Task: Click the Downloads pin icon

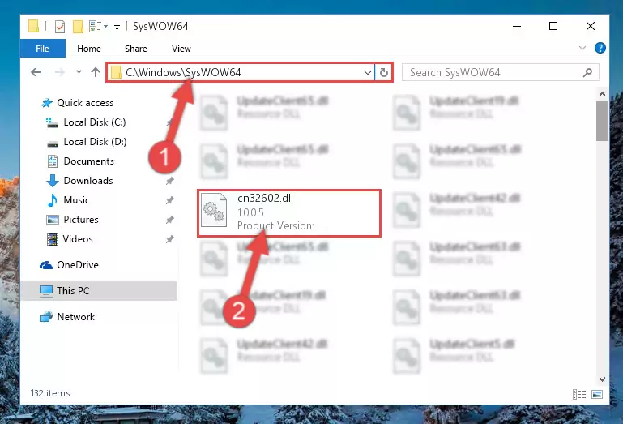Action: [169, 181]
